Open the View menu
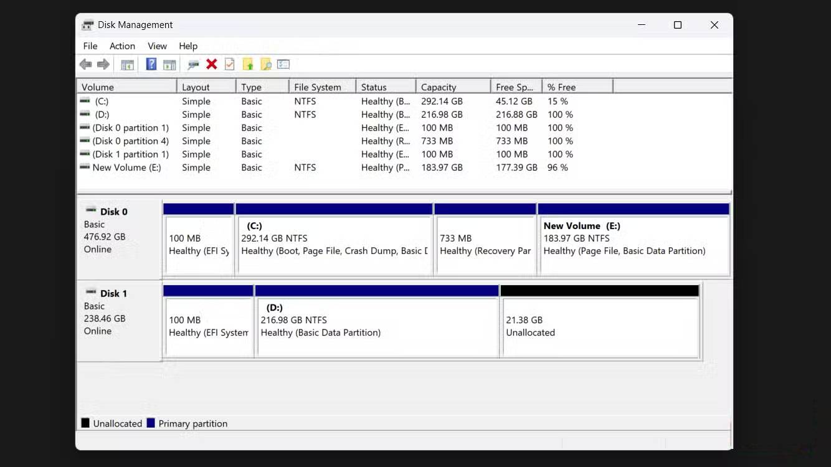The height and width of the screenshot is (467, 831). click(157, 45)
